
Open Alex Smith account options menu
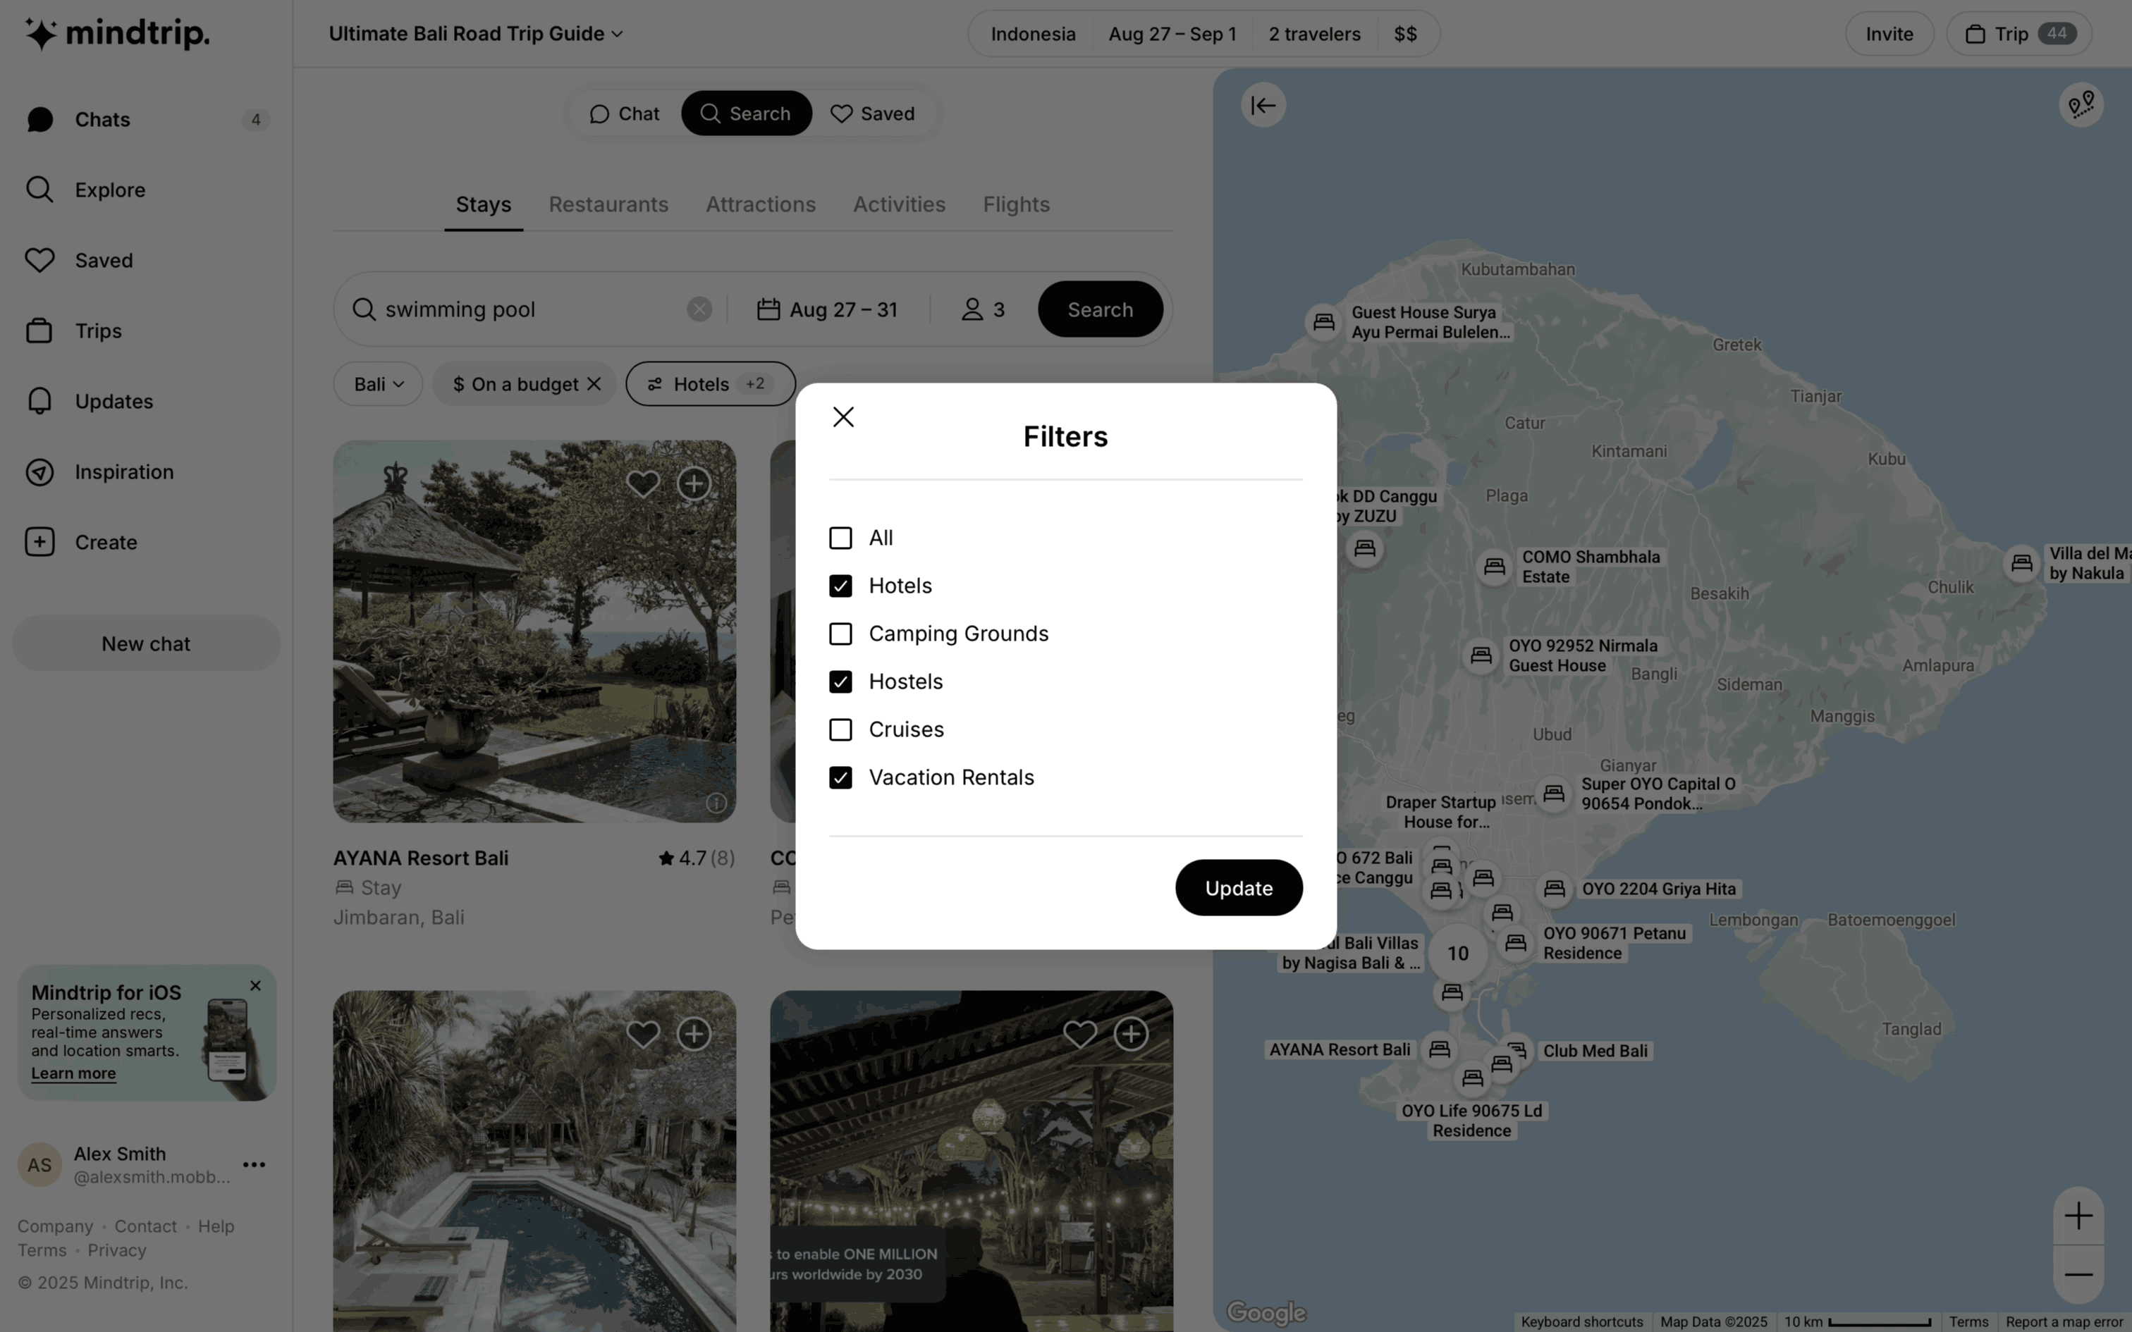pos(254,1164)
